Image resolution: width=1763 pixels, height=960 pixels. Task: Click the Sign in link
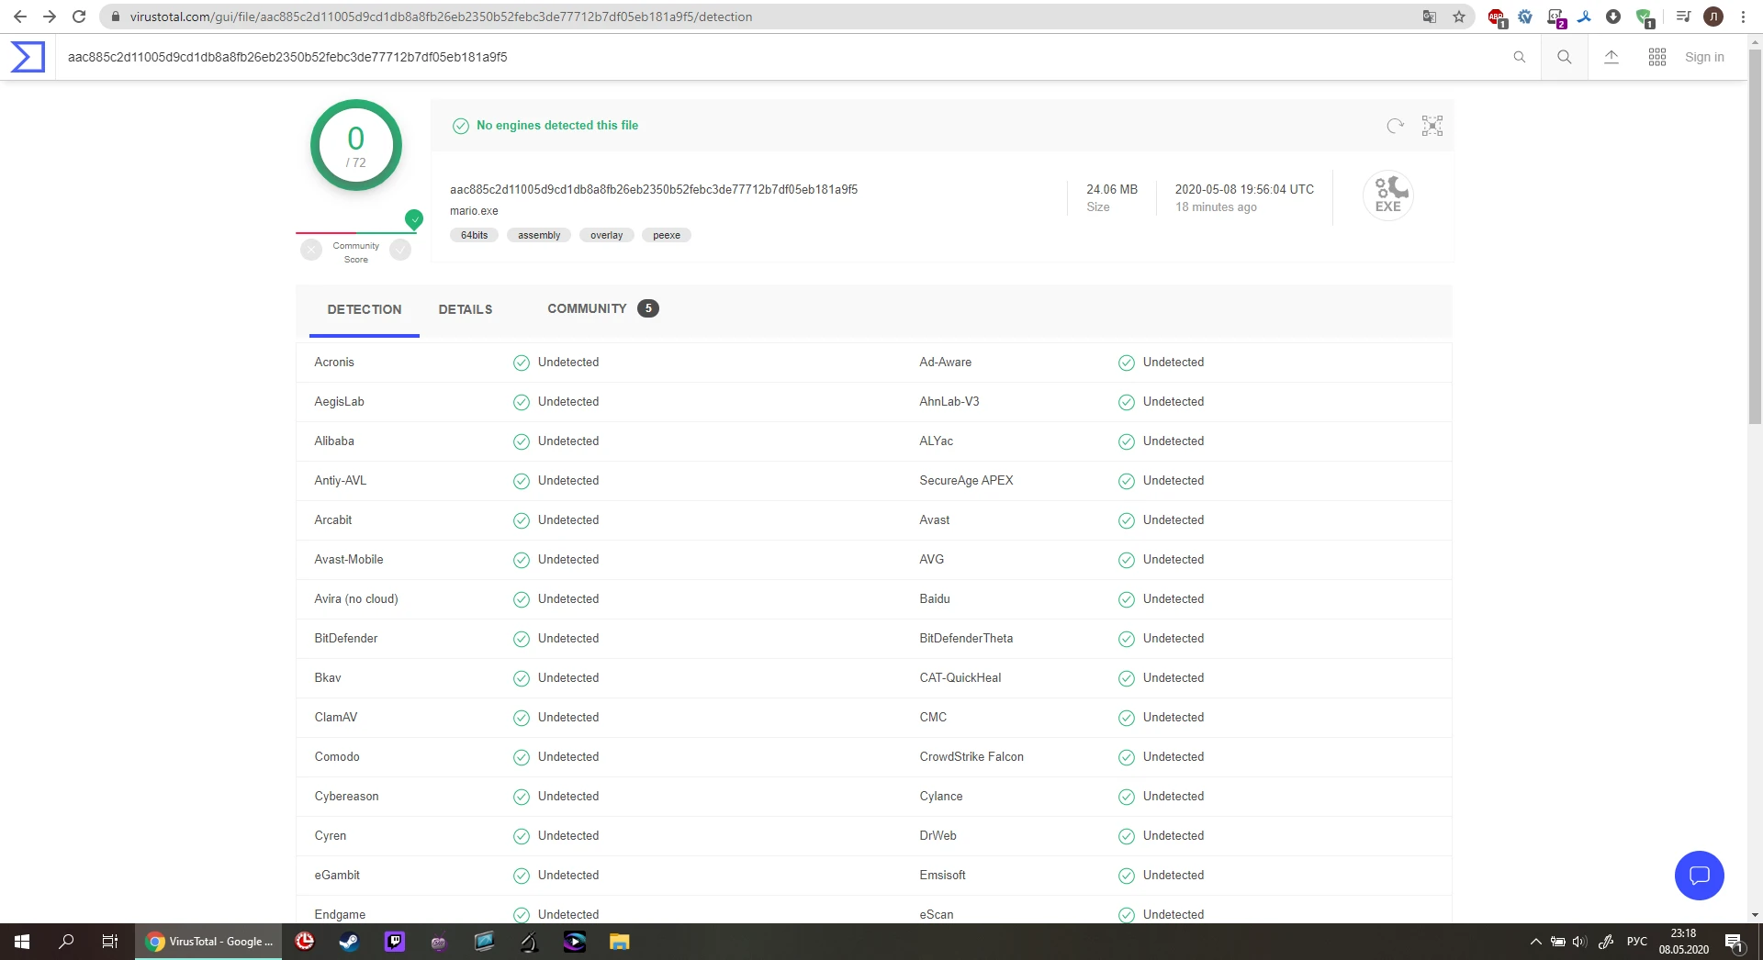point(1703,57)
